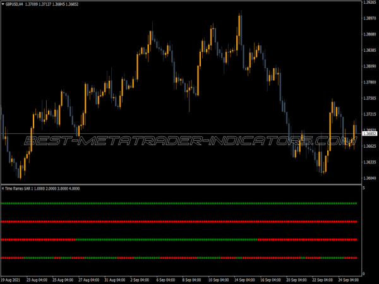This screenshot has width=379, height=284.
Task: Click the 16 Sep 04:00 time label
Action: point(271,280)
